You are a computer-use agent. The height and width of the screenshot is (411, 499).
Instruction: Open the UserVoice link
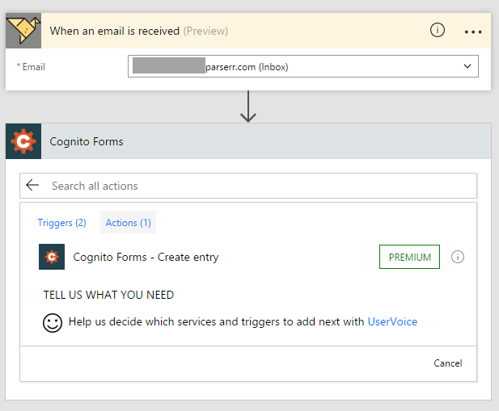tap(392, 321)
